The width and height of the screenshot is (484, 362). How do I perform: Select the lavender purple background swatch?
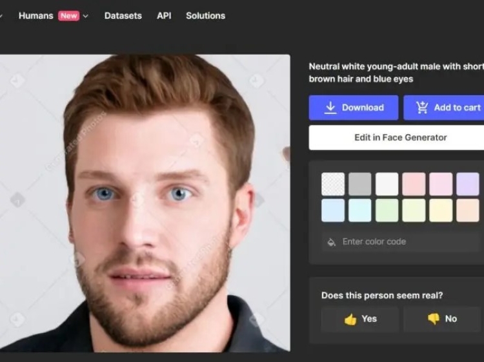click(x=468, y=184)
